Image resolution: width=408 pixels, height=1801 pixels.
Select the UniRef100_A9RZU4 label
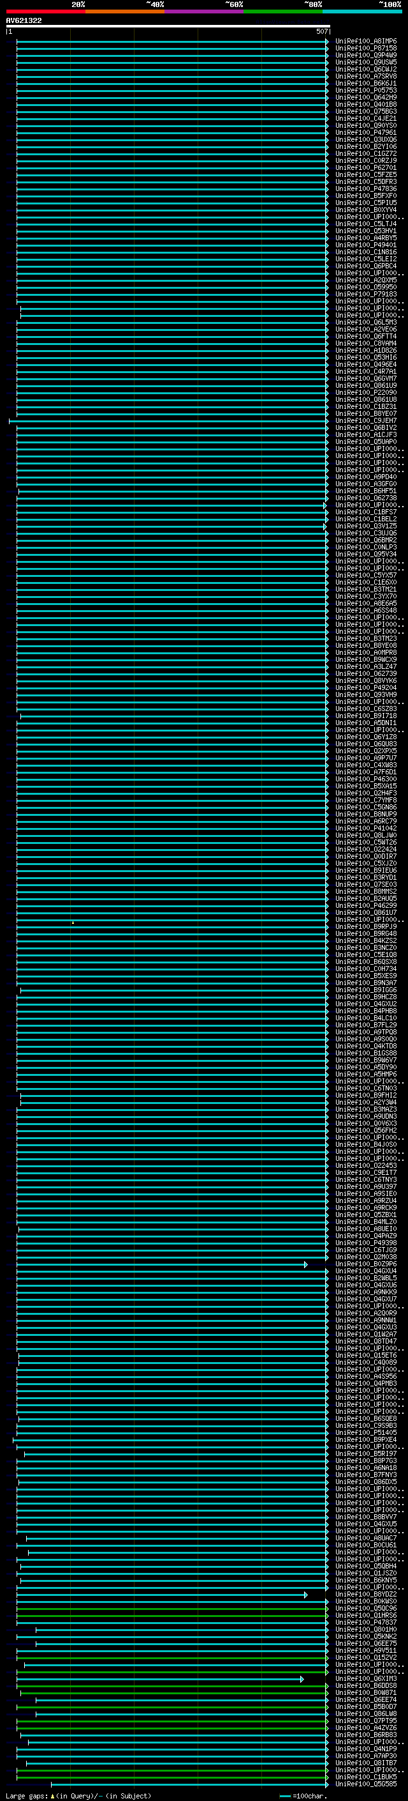pos(366,1200)
